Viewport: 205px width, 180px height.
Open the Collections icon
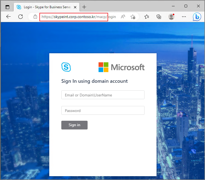159,17
